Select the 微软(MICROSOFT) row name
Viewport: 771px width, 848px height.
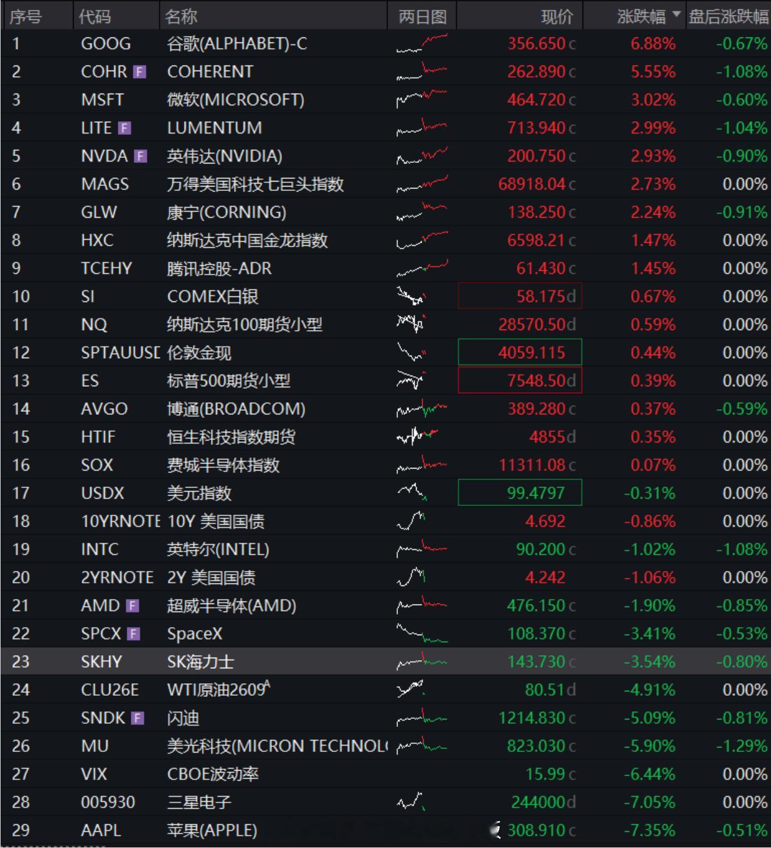click(x=236, y=100)
